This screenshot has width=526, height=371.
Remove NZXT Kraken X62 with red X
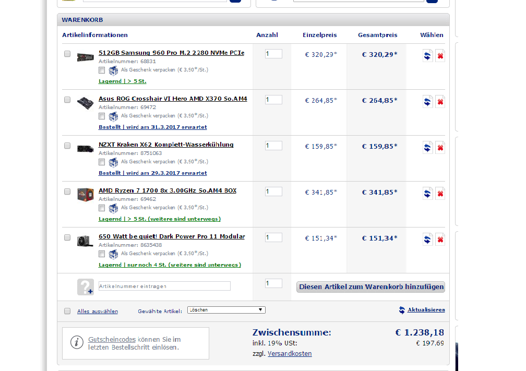440,148
